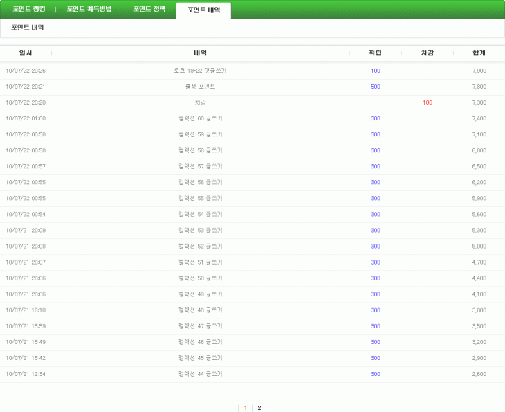The height and width of the screenshot is (412, 505).
Task: Click the 적립 column header
Action: [x=375, y=53]
